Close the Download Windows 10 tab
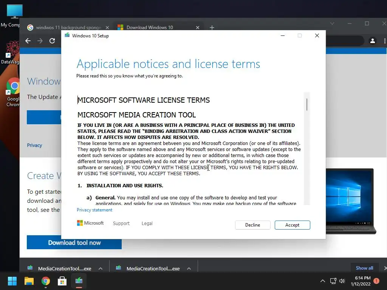Screen dimensions: 387x290 tap(197, 27)
